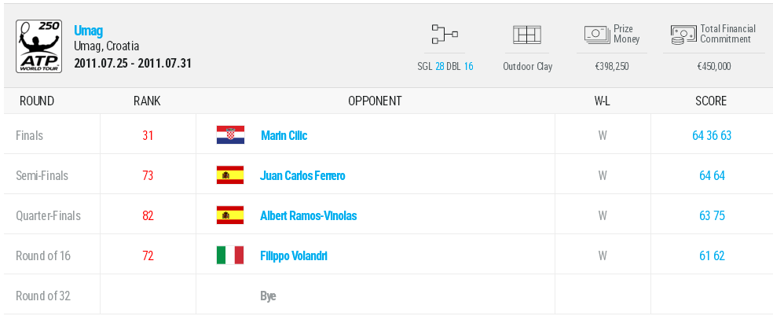
Task: Click the Italian flag beside Filippo Volandri
Action: pyautogui.click(x=230, y=255)
